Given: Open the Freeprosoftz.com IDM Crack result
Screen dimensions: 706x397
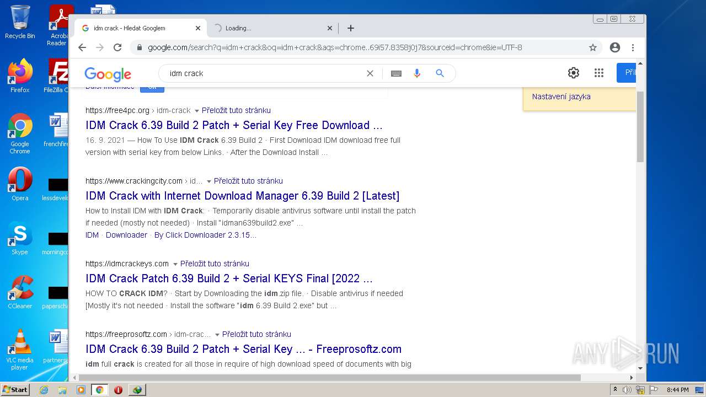Looking at the screenshot, I should [244, 349].
